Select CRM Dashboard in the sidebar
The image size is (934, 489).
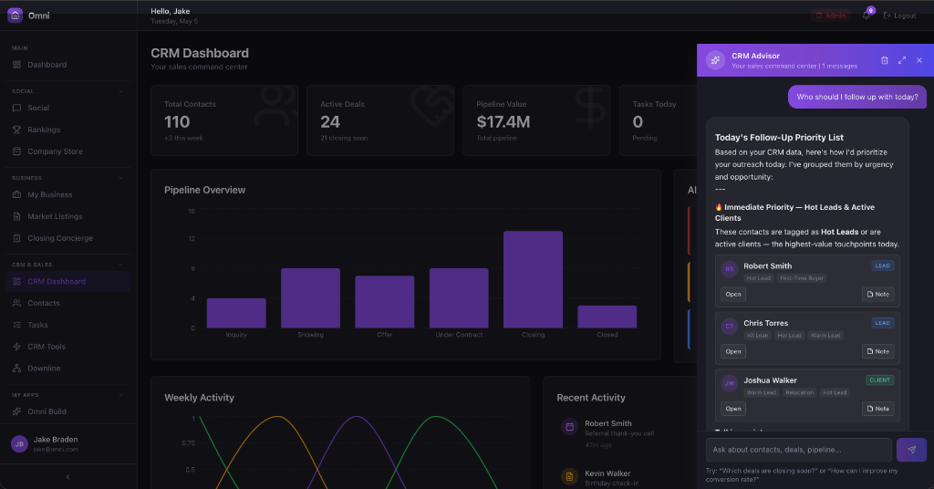[67, 281]
